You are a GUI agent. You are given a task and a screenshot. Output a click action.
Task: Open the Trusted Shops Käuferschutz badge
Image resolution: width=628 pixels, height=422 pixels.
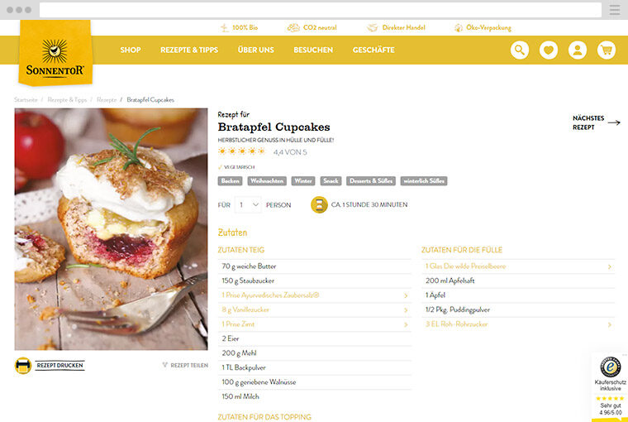(610, 386)
